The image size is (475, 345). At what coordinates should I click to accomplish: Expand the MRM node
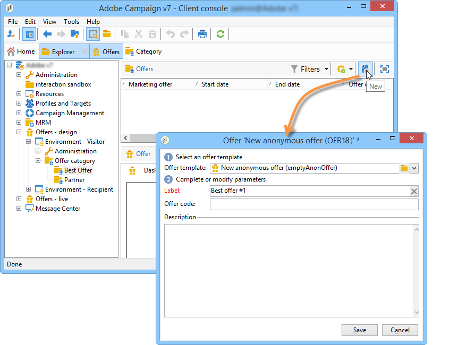[19, 122]
